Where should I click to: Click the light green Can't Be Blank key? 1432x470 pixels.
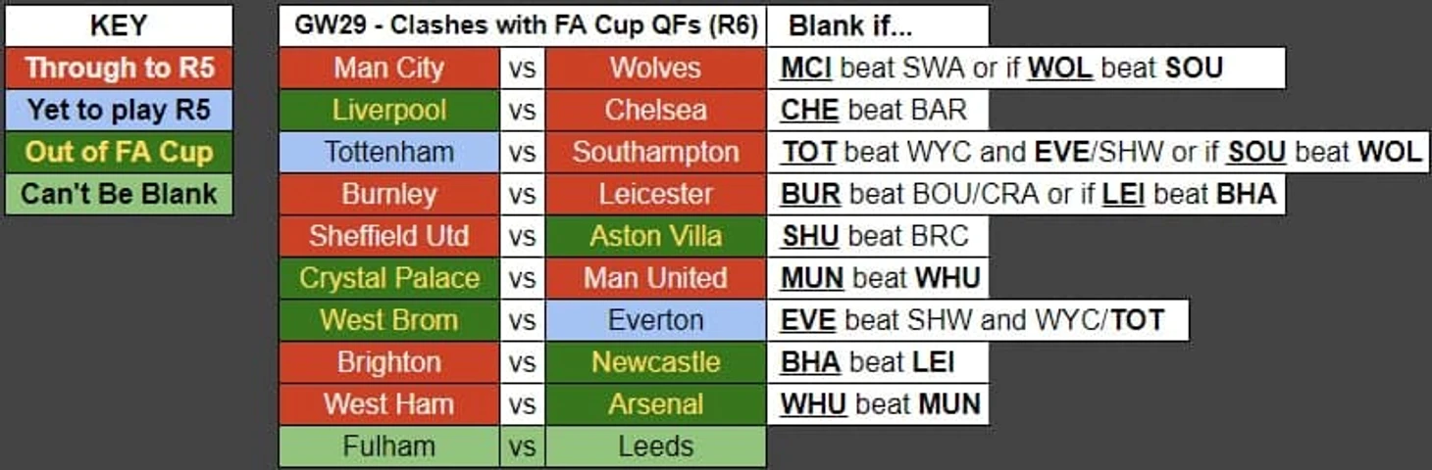click(x=119, y=194)
